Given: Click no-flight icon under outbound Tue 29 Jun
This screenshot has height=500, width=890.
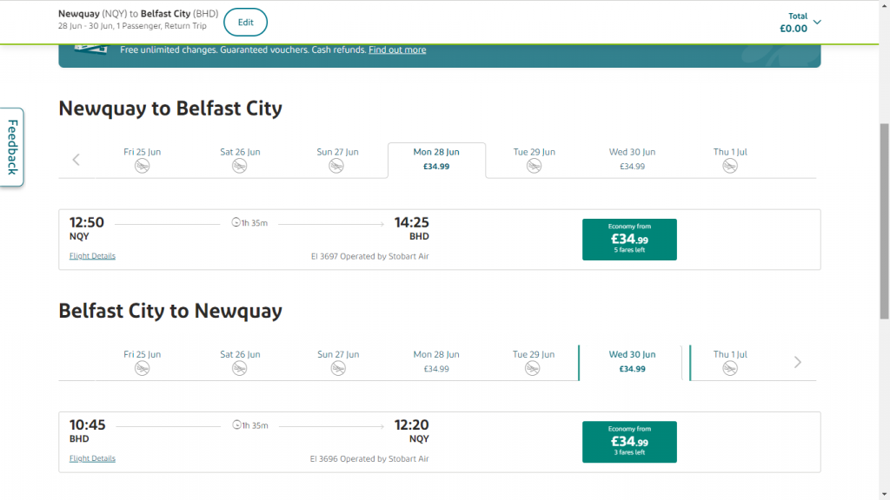Looking at the screenshot, I should click(534, 166).
